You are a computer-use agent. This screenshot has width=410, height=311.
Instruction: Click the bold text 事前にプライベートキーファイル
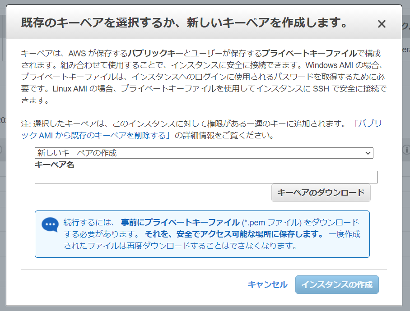[x=180, y=222]
